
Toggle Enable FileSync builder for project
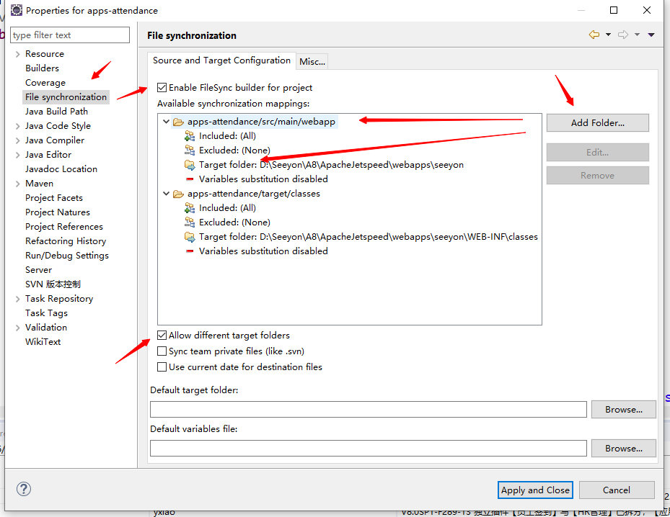[x=162, y=87]
